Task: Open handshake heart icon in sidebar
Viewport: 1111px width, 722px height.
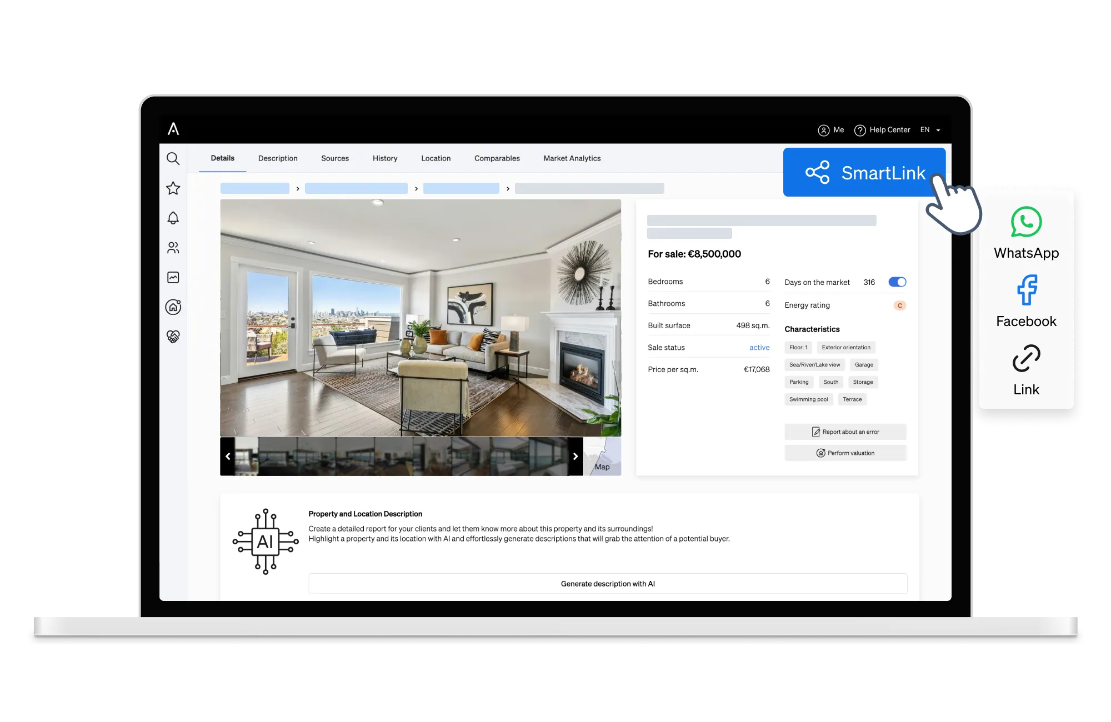Action: pyautogui.click(x=173, y=337)
